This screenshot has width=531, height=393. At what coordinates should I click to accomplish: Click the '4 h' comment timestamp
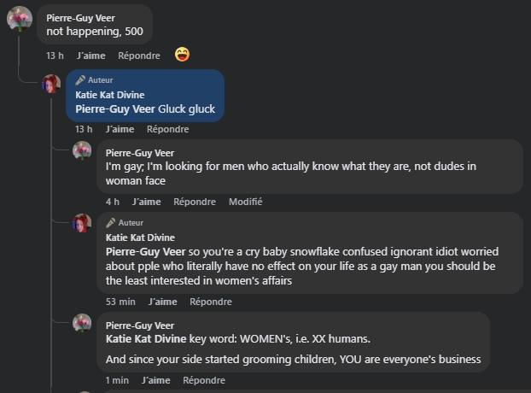click(x=113, y=202)
